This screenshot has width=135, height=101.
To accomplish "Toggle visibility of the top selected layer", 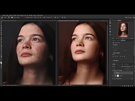I will (113, 73).
